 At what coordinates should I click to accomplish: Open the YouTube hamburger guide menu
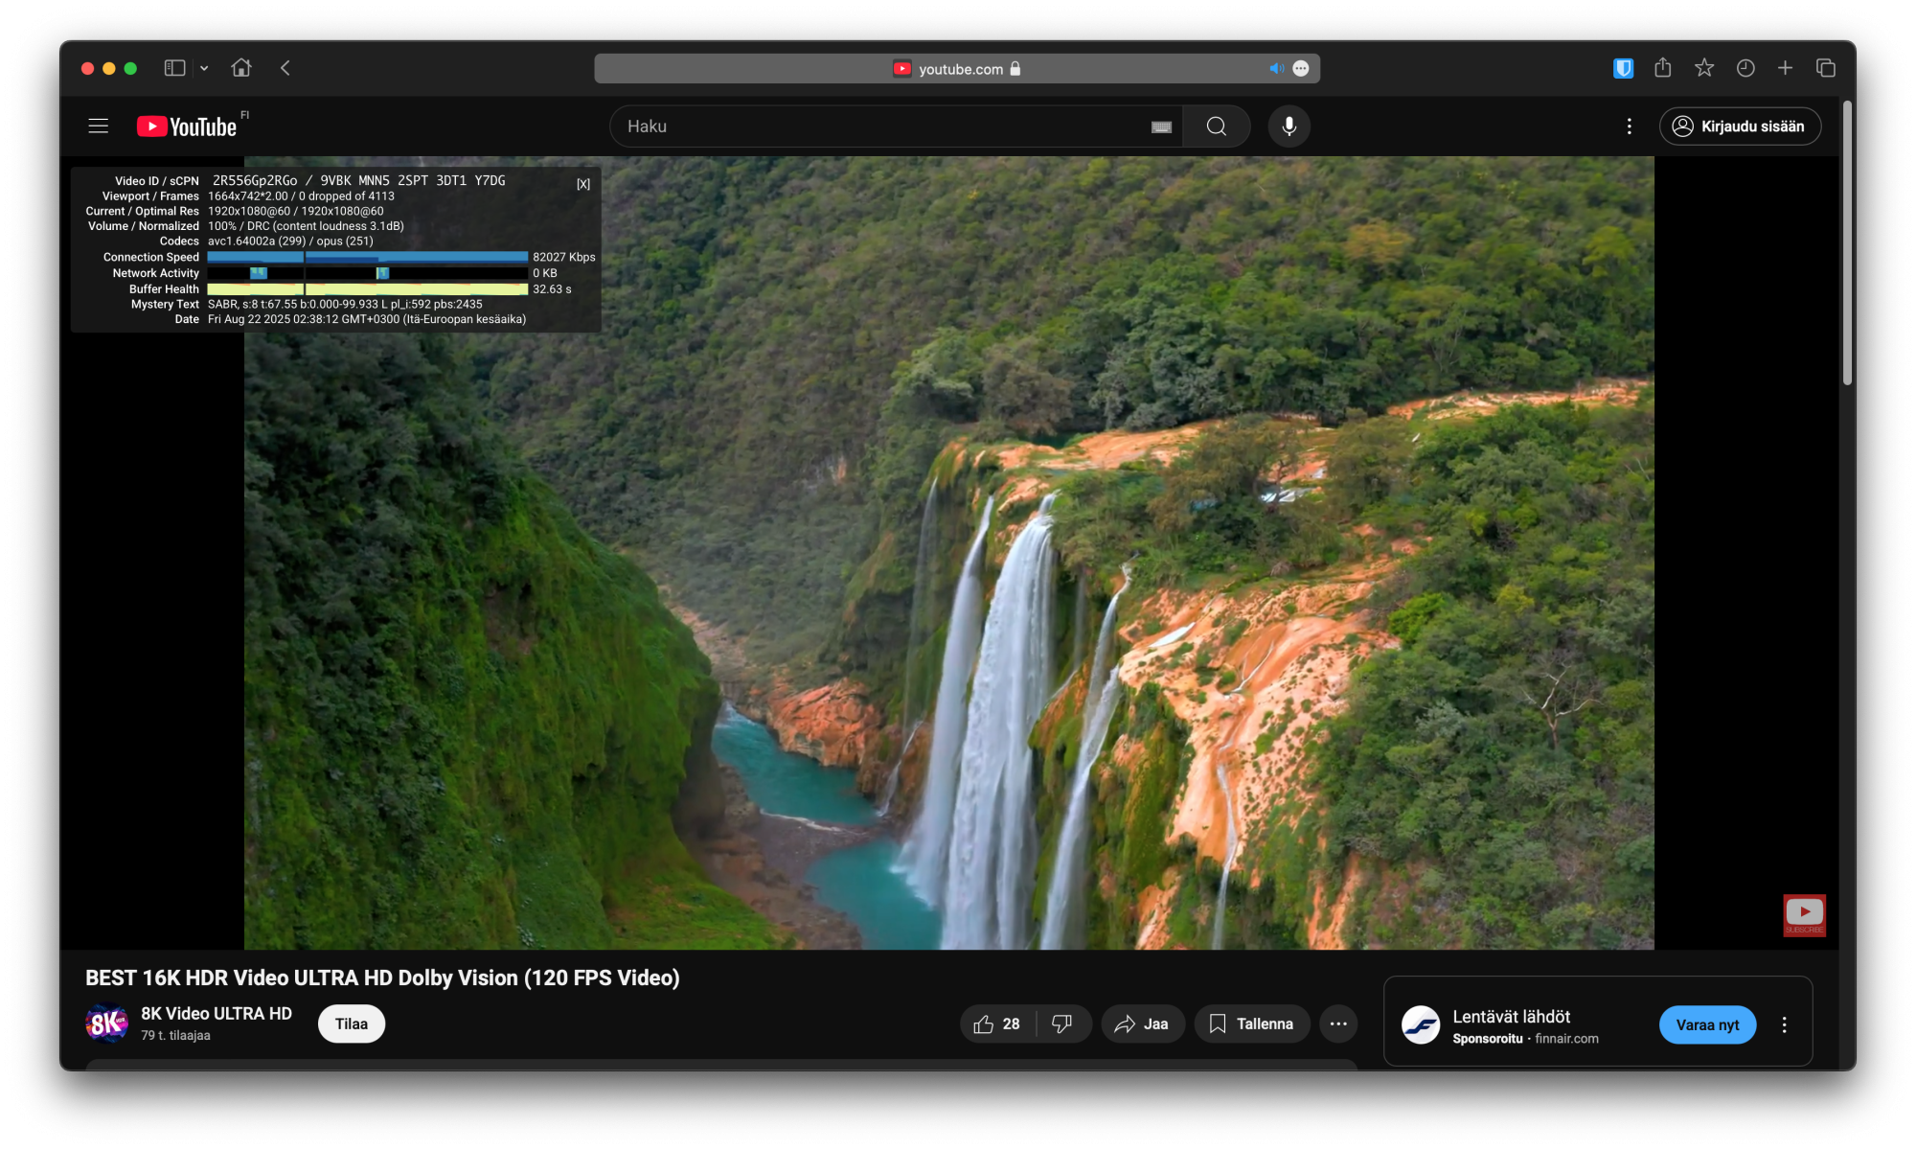(x=98, y=126)
